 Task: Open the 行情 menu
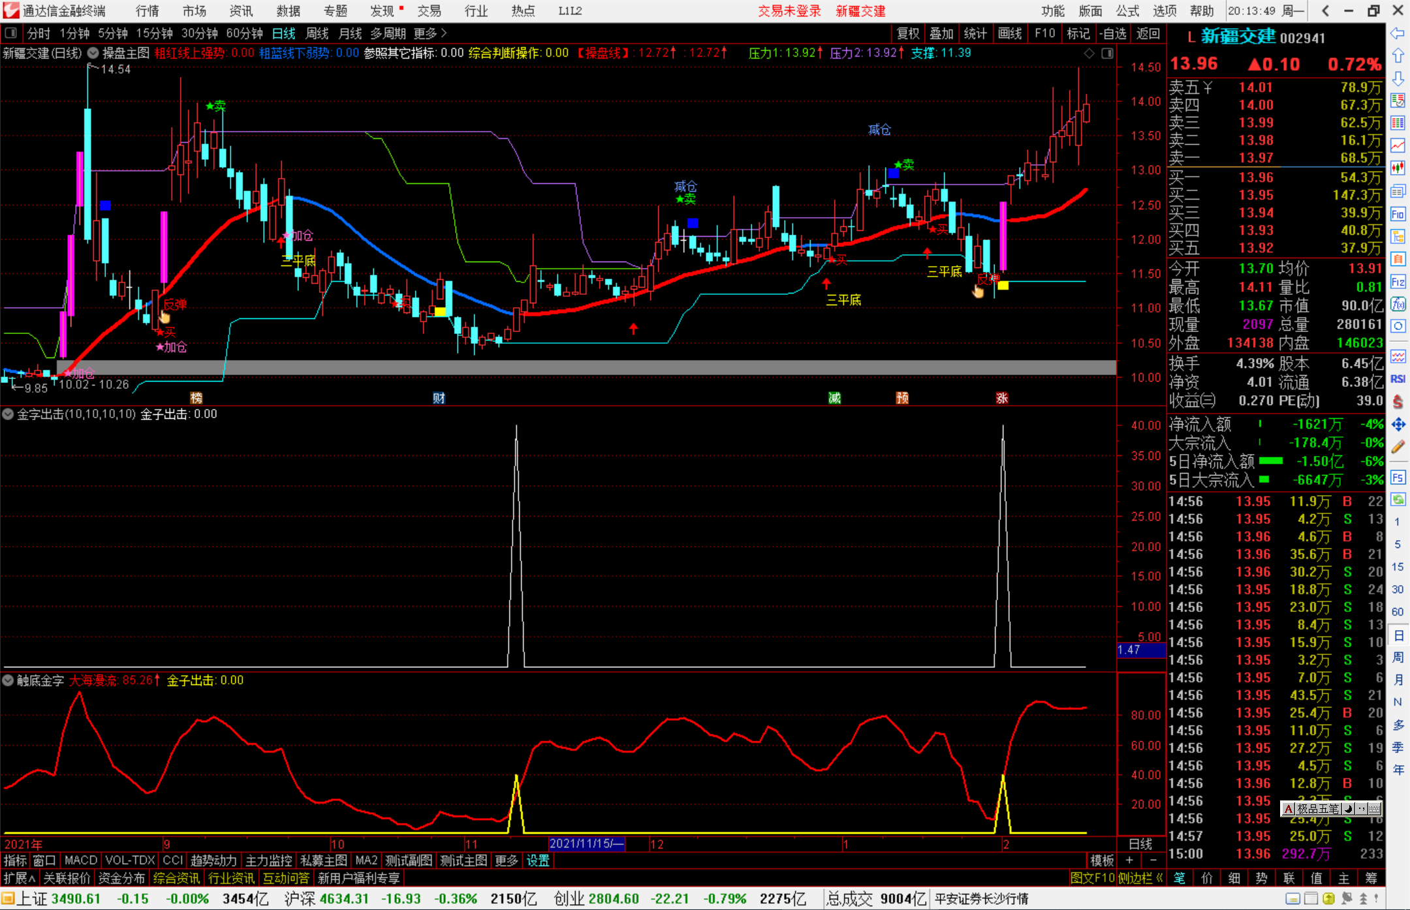148,11
